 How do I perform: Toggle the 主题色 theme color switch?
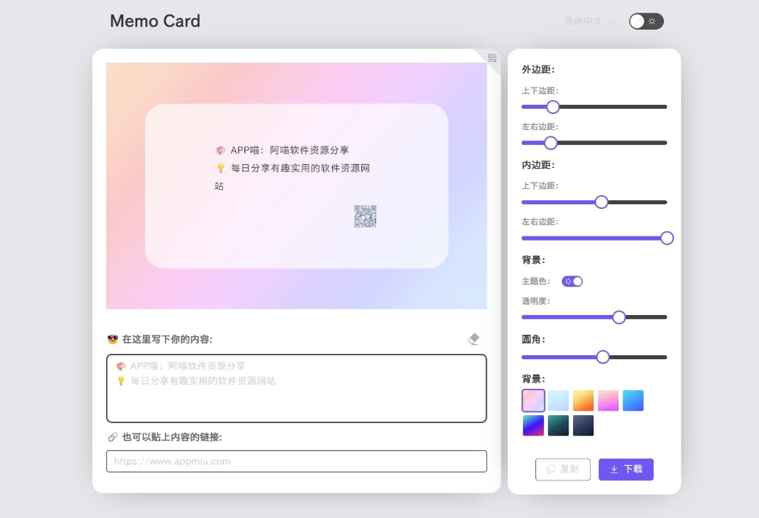[572, 281]
